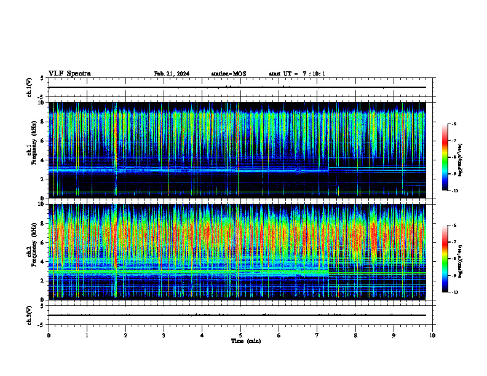Click the "-10" label on ch.2 colorbar
This screenshot has width=487, height=376.
tap(454, 292)
